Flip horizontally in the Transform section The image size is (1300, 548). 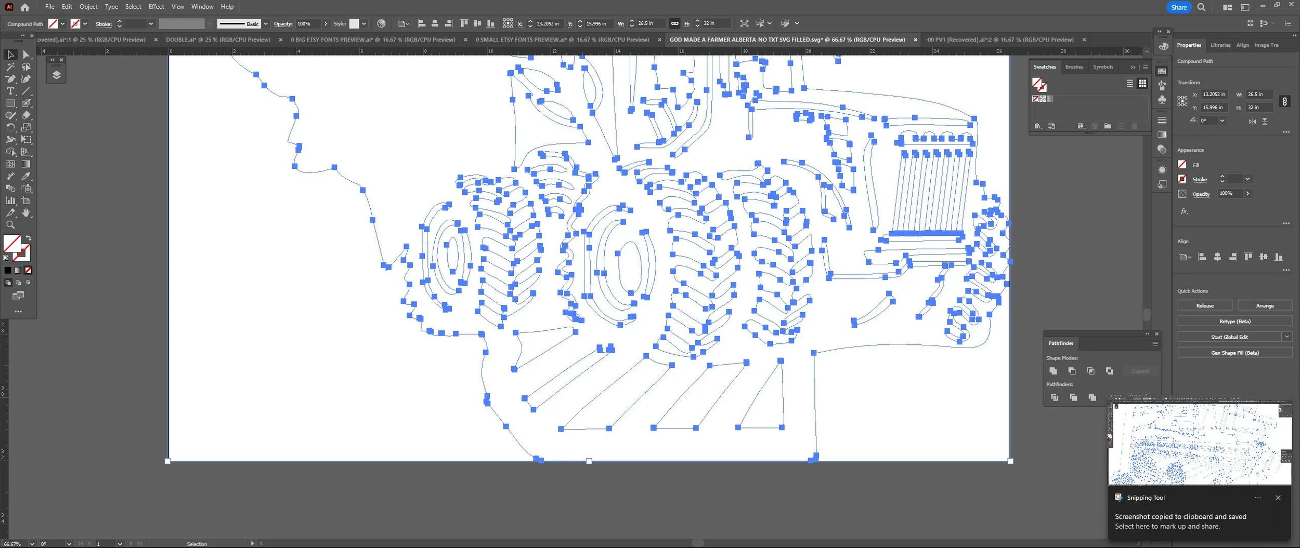point(1252,122)
